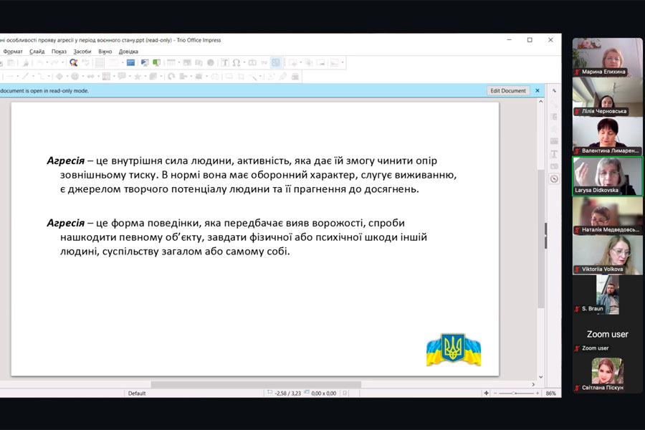Click the Find & Replace icon
The image size is (645, 430).
tap(74, 63)
